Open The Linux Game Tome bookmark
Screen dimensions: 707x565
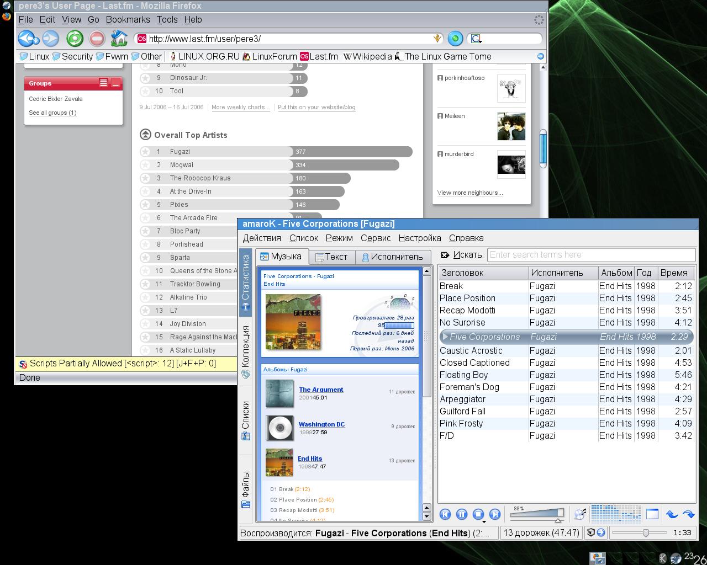pos(443,56)
